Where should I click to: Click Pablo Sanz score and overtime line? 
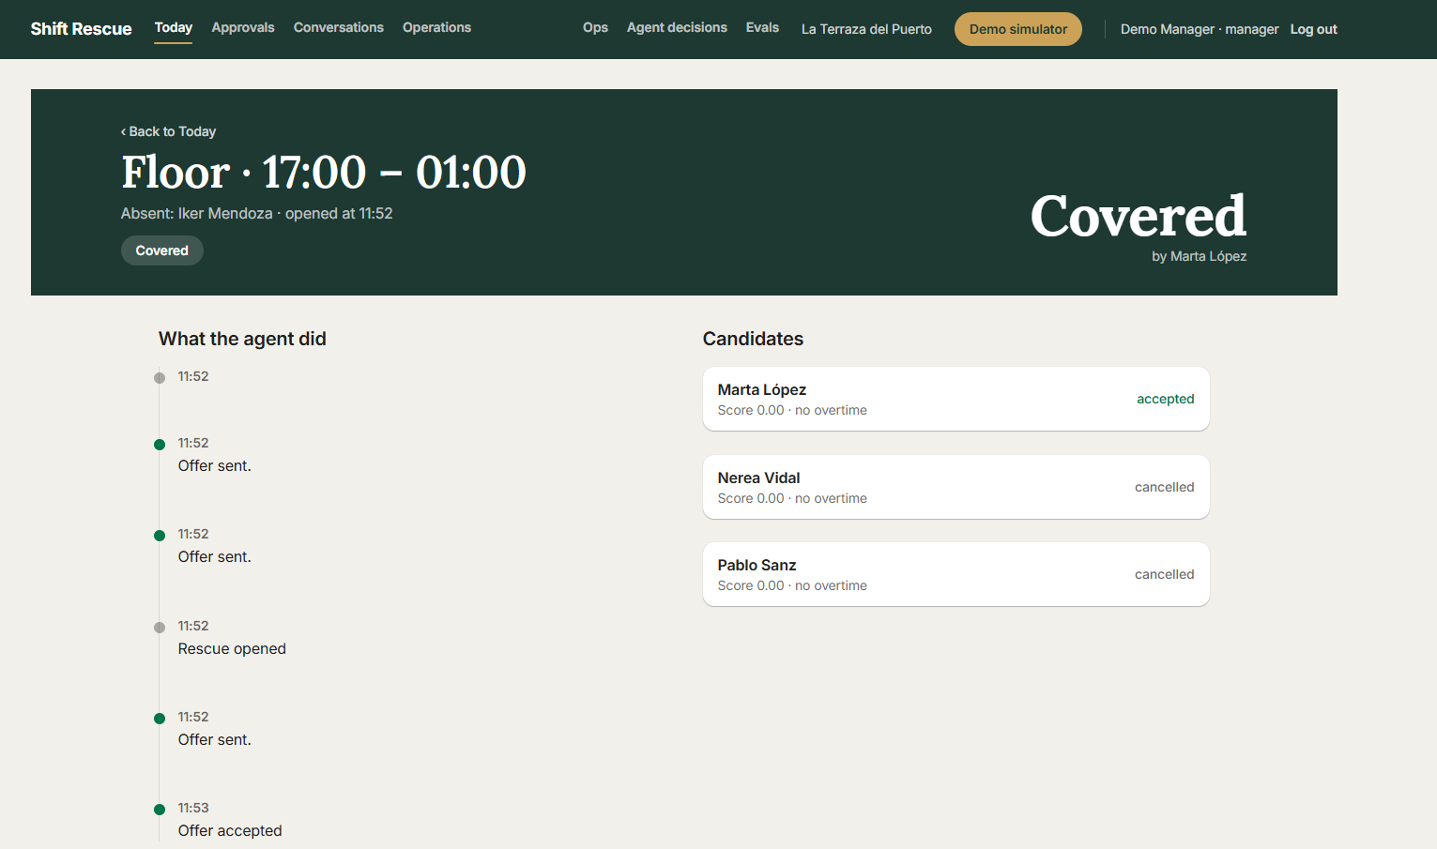point(792,585)
